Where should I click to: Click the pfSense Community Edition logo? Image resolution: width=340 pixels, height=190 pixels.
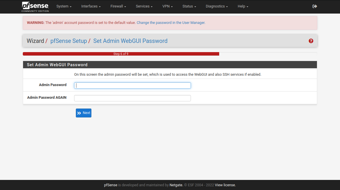click(x=35, y=7)
